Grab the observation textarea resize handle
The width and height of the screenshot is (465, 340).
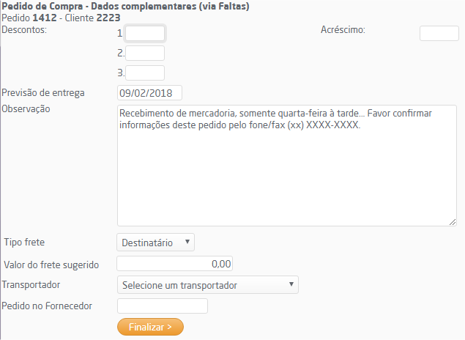(x=452, y=221)
